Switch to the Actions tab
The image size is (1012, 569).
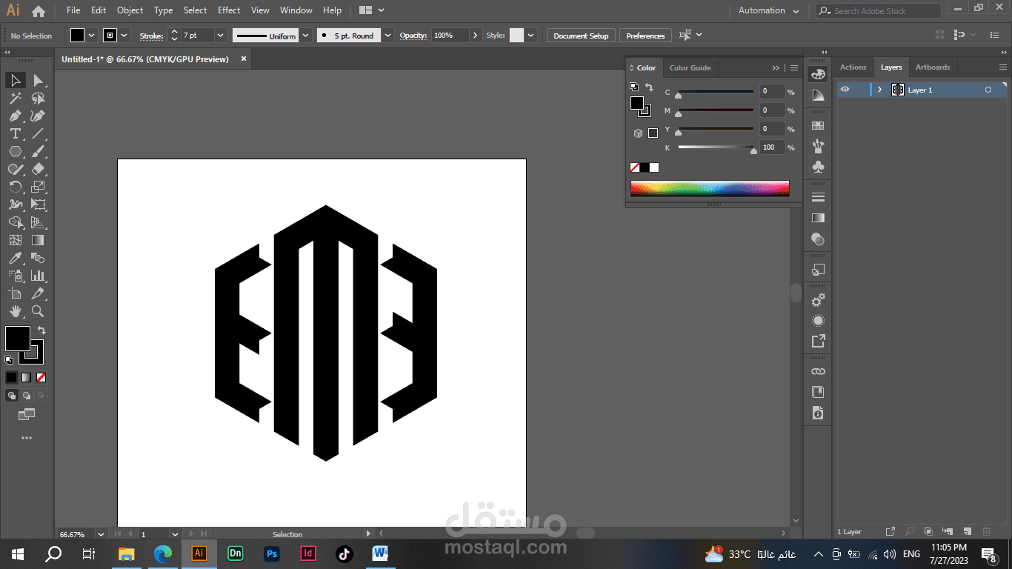(853, 67)
